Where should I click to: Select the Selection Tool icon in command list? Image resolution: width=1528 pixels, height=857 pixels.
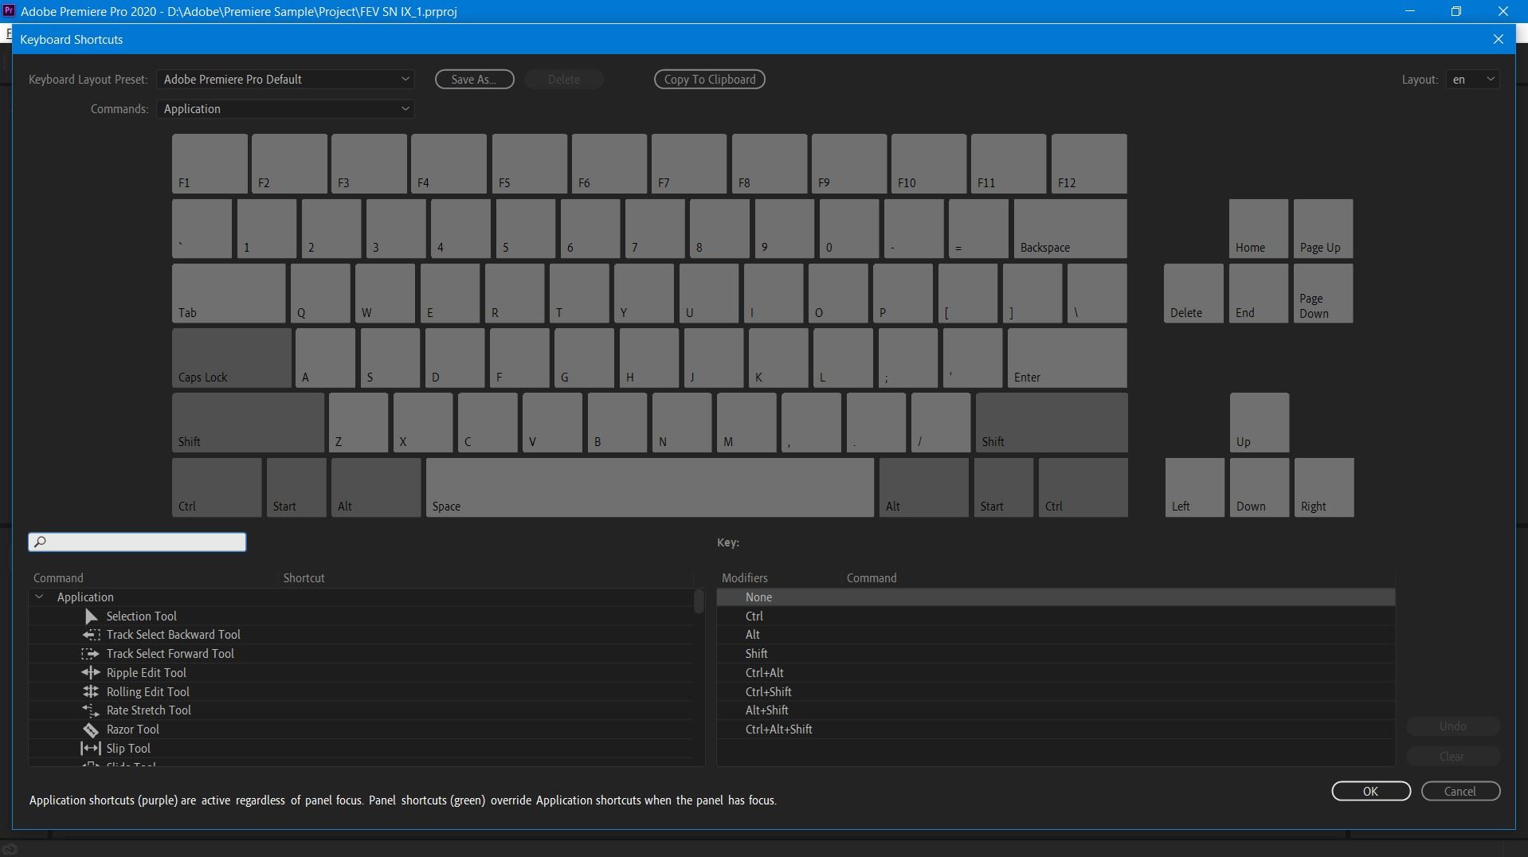(x=90, y=616)
